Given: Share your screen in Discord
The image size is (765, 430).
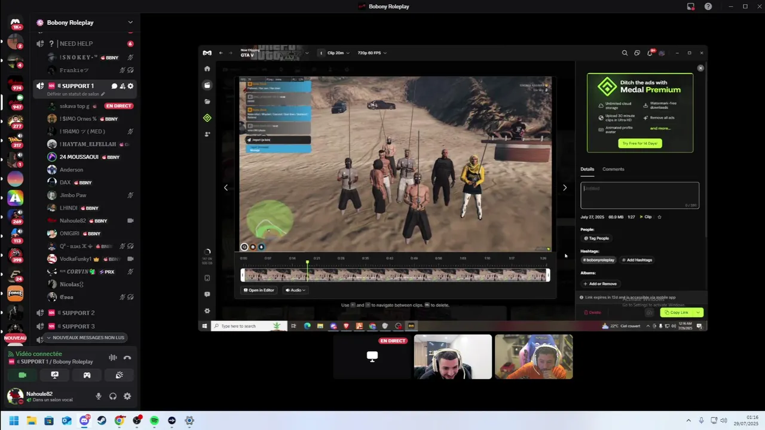Looking at the screenshot, I should [54, 375].
